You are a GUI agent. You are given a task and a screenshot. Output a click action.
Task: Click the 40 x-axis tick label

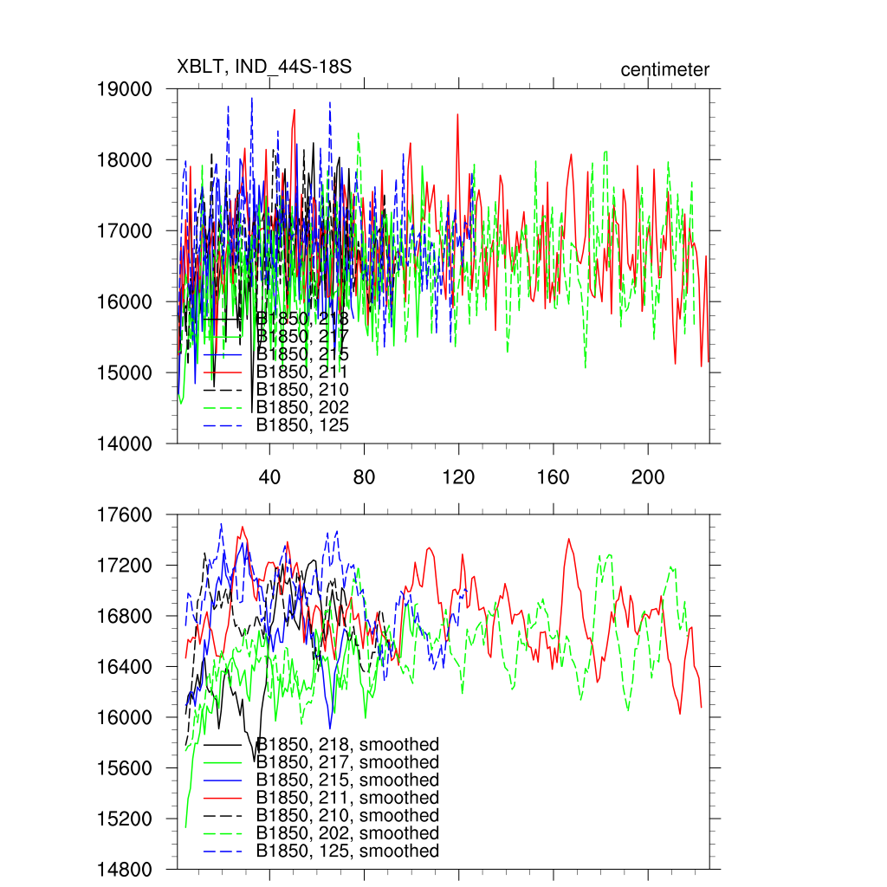pos(269,477)
